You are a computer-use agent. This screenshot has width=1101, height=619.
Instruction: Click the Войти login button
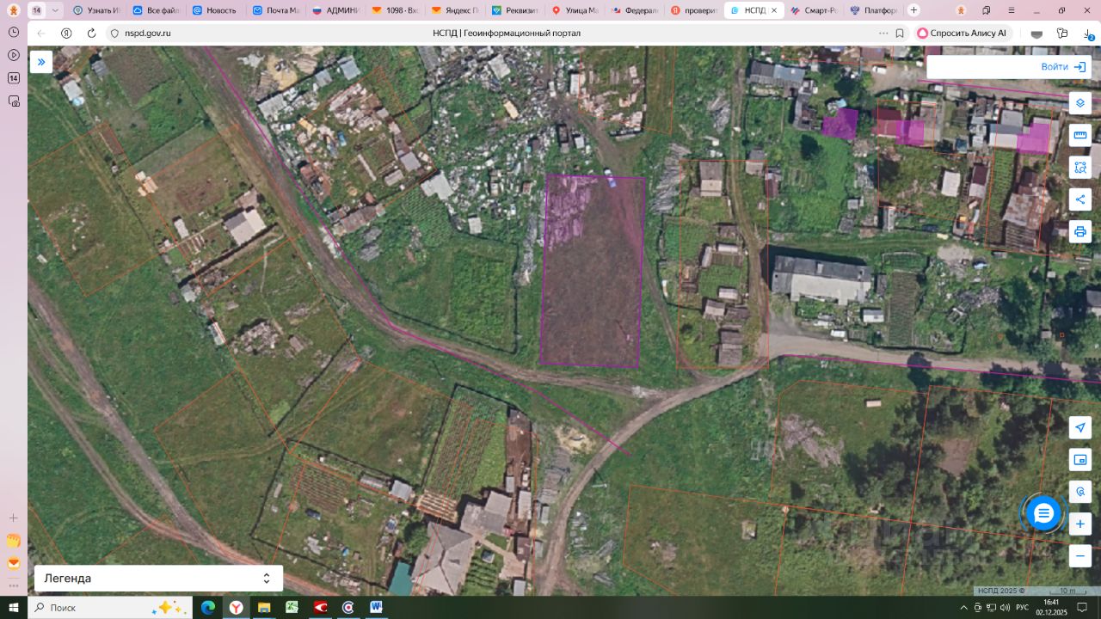coord(1064,67)
